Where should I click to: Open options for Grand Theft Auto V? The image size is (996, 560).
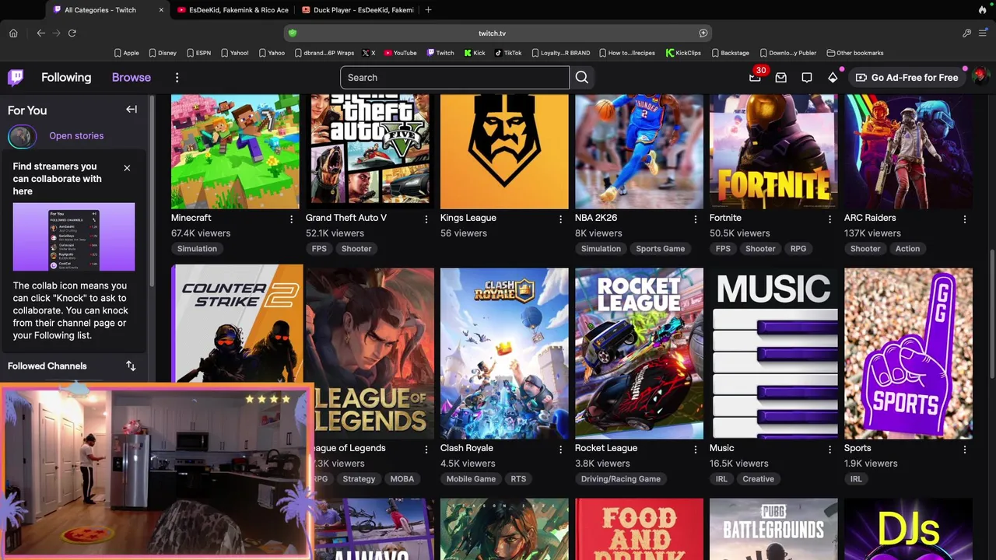426,219
